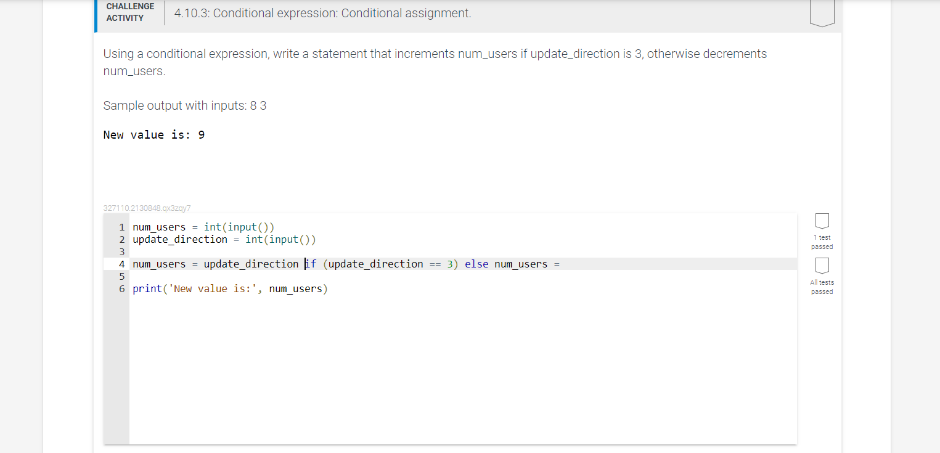Place cursor on the num_users assignment line
The image size is (940, 453).
click(x=203, y=227)
